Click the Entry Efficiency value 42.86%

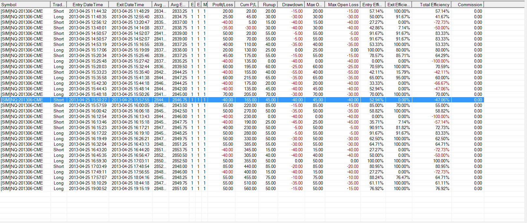tap(376, 28)
